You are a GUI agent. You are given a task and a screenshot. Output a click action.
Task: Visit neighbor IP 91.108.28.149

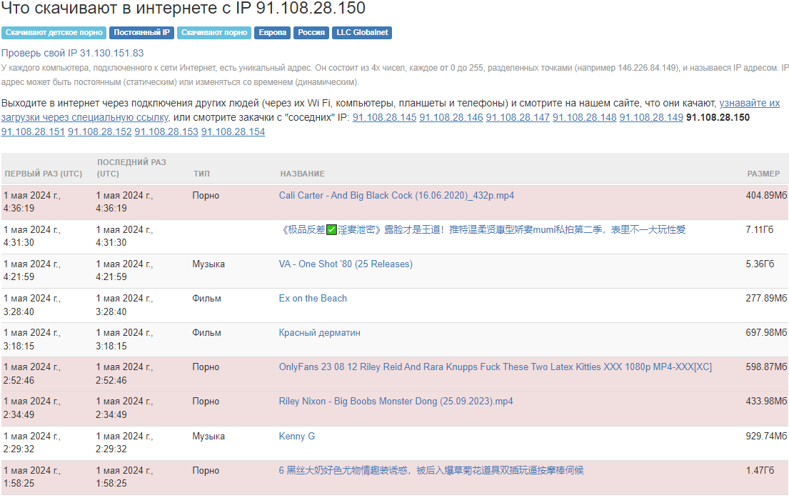pyautogui.click(x=651, y=117)
